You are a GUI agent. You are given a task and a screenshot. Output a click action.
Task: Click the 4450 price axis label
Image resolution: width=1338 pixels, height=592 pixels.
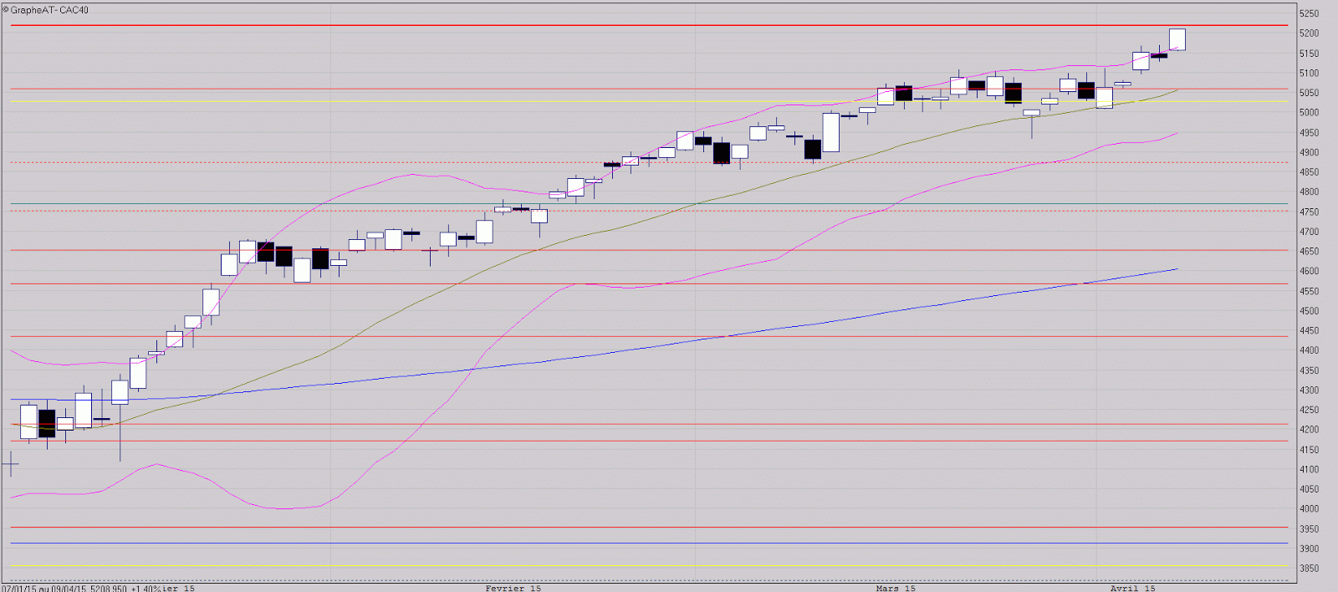tap(1309, 331)
